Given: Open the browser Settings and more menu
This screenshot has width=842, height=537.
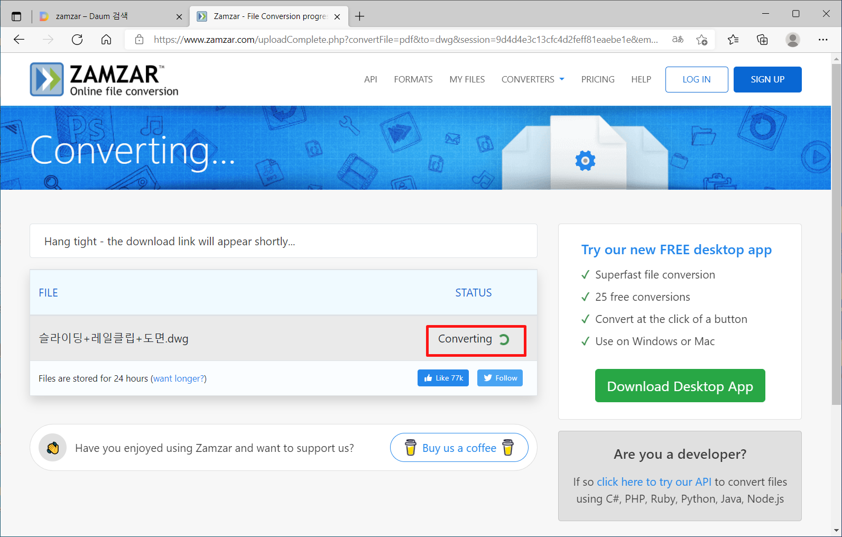Looking at the screenshot, I should pos(823,40).
